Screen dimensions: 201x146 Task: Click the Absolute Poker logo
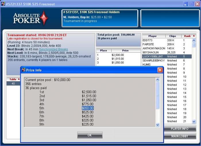(30, 18)
